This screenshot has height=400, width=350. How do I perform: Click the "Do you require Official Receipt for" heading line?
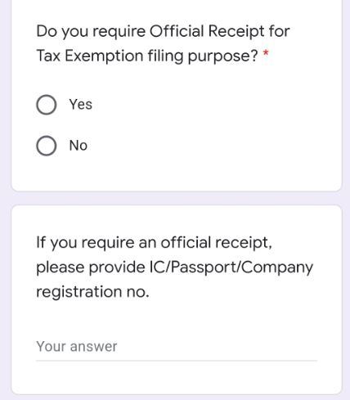163,32
